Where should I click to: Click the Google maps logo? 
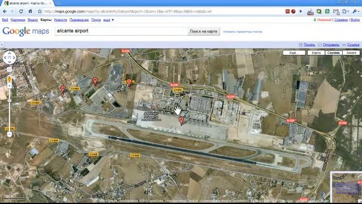tap(25, 31)
